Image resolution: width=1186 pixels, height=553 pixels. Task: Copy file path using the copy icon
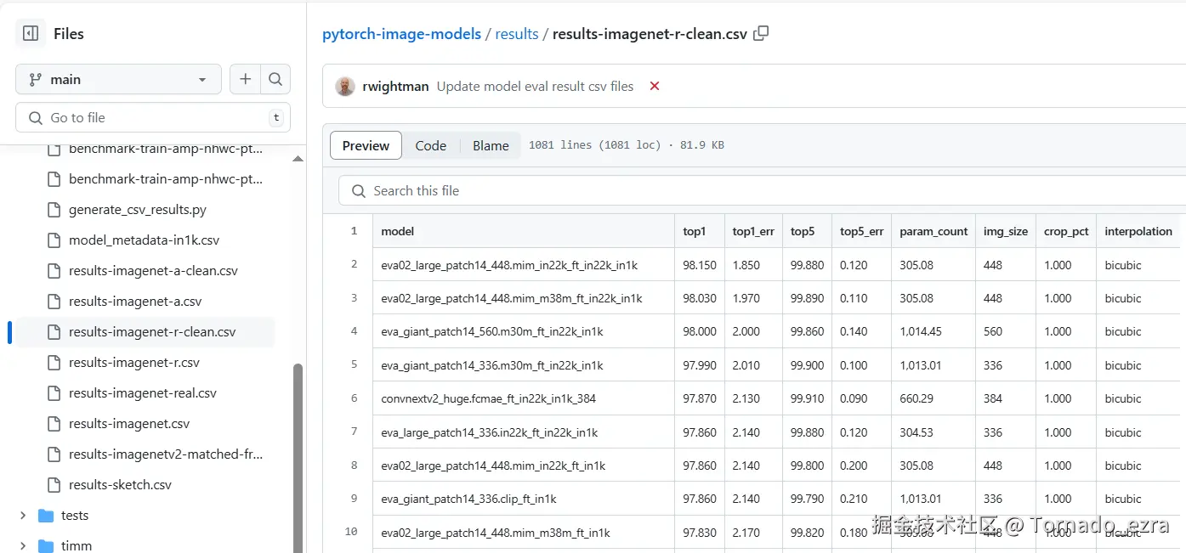[762, 34]
